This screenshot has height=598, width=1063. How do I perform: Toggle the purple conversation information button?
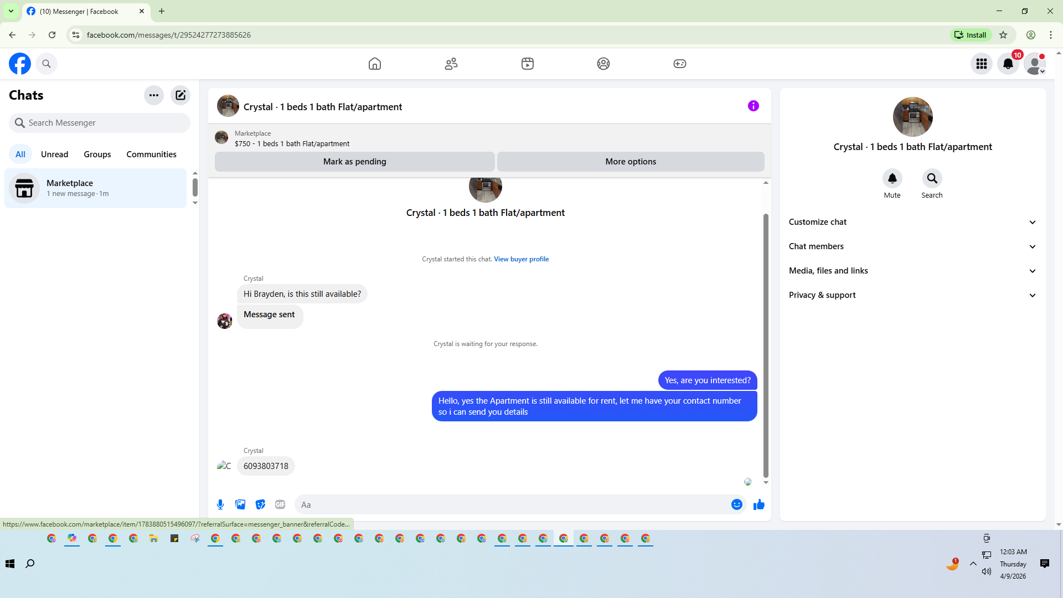[753, 106]
